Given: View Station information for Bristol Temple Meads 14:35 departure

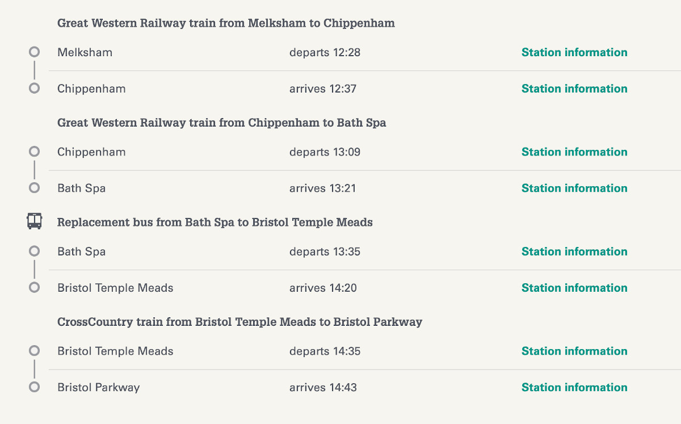Looking at the screenshot, I should 574,351.
